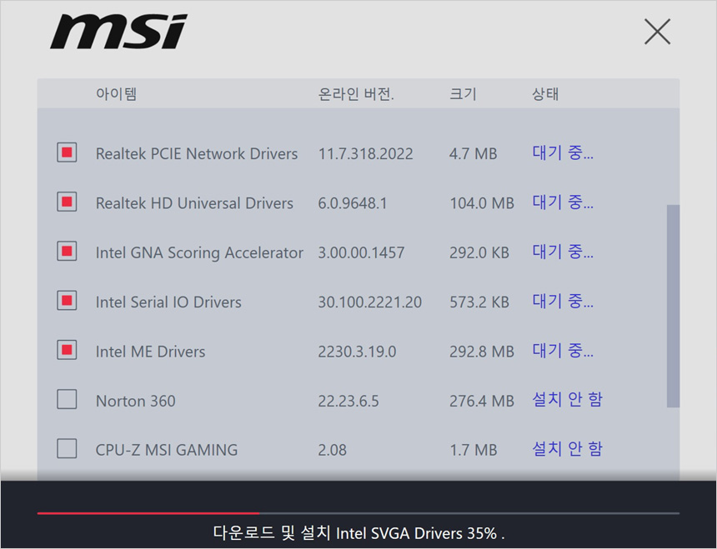
Task: Click CPU-Z 설치 안 함 status
Action: (567, 448)
